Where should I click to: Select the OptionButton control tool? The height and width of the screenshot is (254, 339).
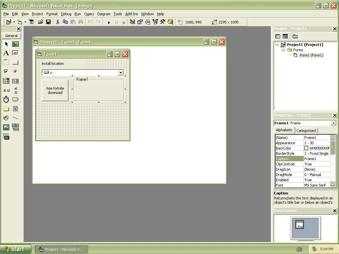coord(15,71)
